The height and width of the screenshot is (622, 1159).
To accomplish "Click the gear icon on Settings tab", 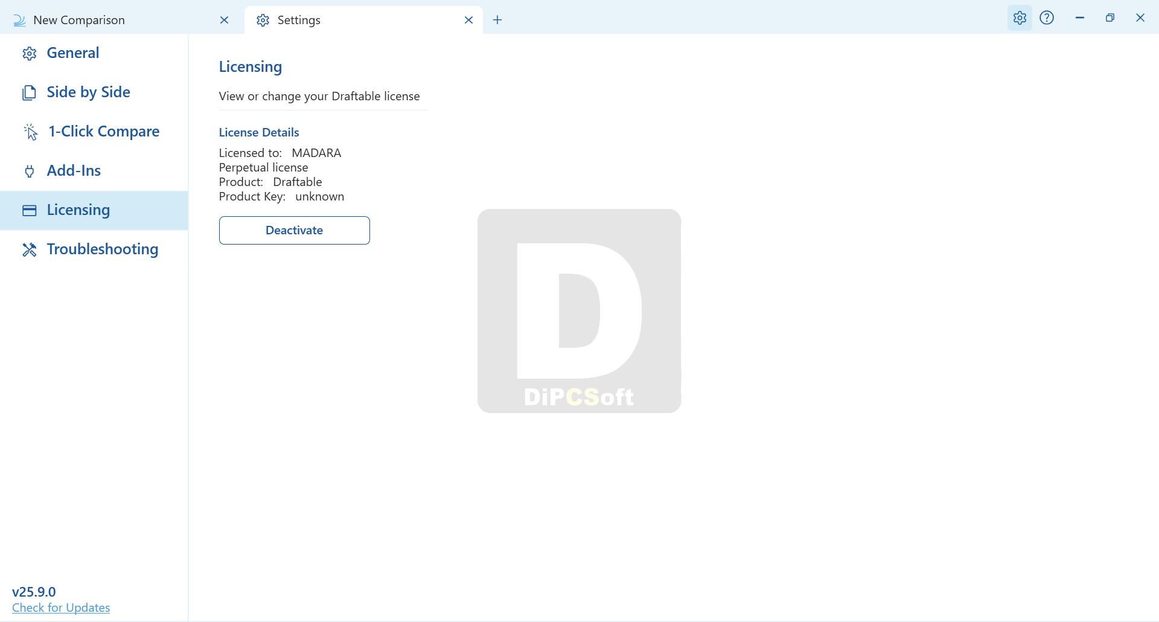I will tap(263, 21).
